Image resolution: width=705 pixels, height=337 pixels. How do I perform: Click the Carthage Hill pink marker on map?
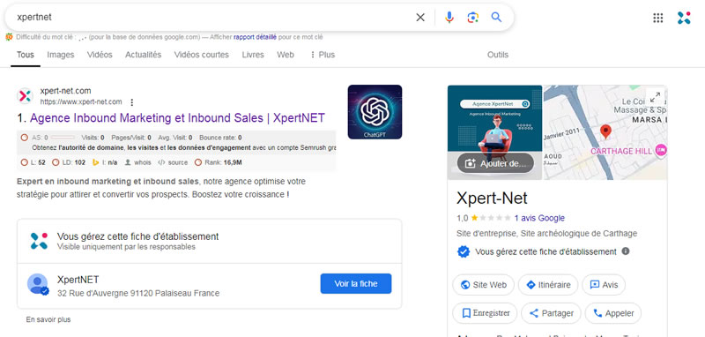tap(660, 151)
